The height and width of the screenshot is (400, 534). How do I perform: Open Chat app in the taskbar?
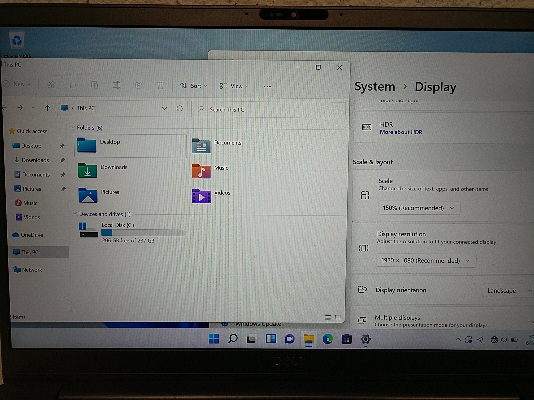289,340
